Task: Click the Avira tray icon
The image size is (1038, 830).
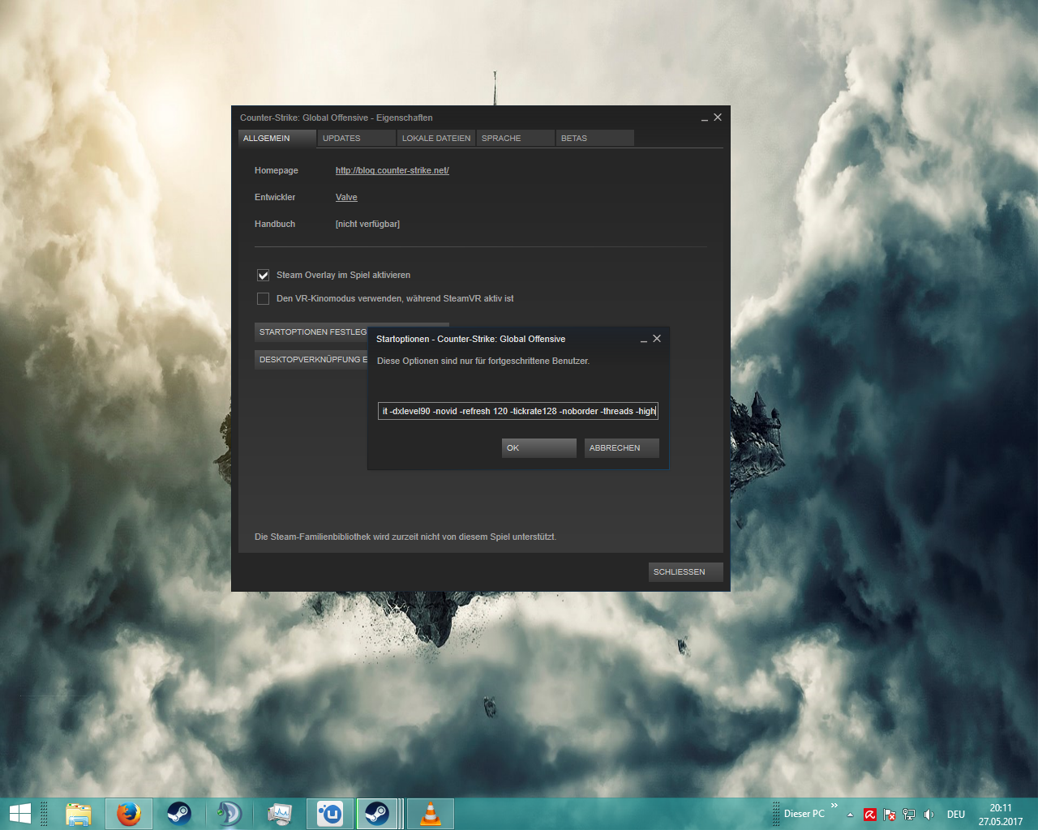Action: point(870,815)
